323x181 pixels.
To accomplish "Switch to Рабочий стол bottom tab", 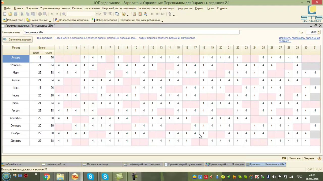I will coord(20,164).
